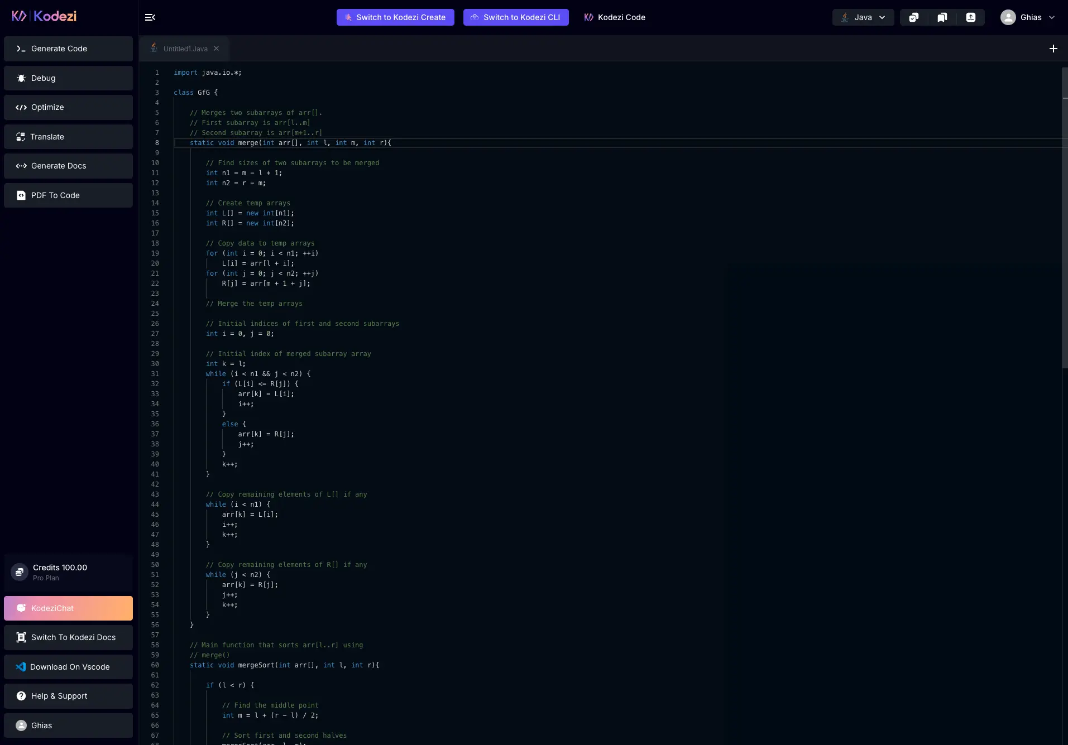This screenshot has width=1068, height=745.
Task: Click 'int n1 = m - l + 1;' line
Action: click(244, 173)
